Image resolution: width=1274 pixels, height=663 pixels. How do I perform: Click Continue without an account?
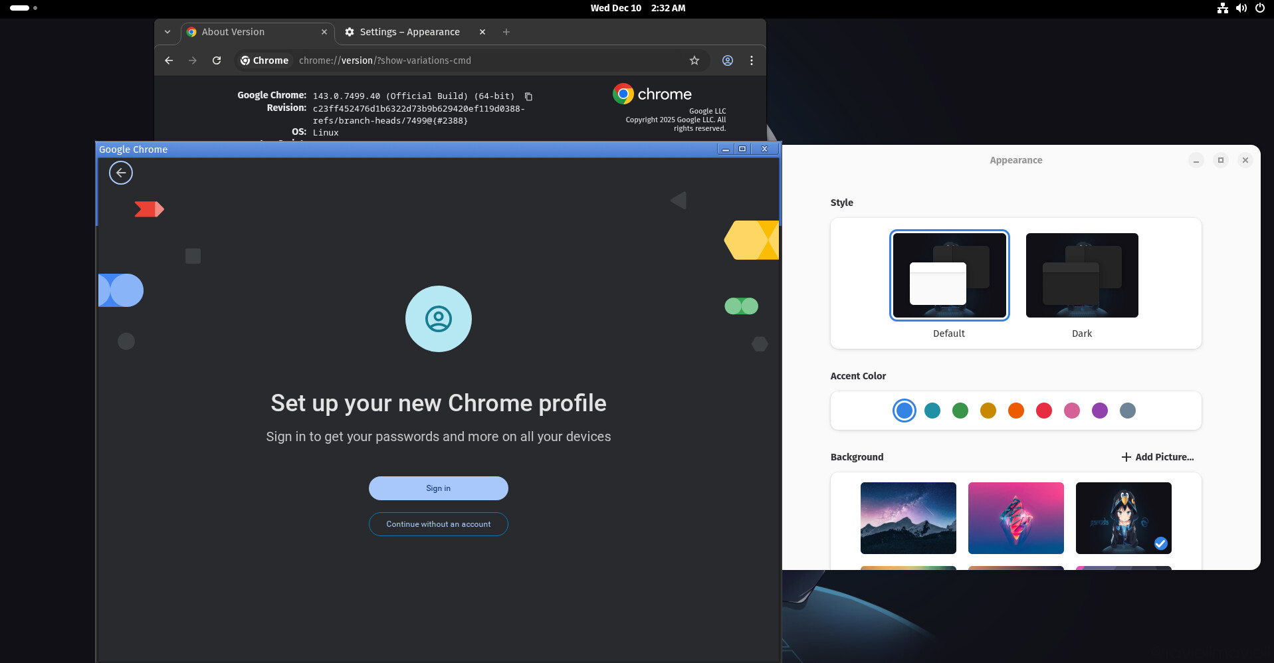point(438,524)
